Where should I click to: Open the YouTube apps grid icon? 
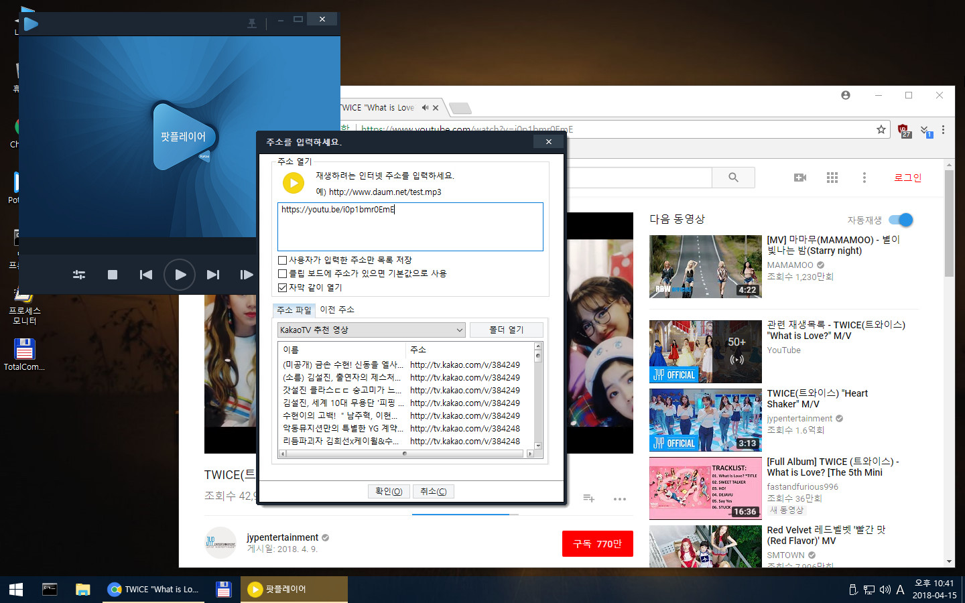(x=832, y=178)
